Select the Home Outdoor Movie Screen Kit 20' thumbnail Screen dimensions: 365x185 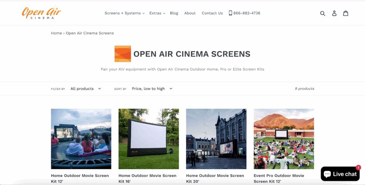pos(216,139)
